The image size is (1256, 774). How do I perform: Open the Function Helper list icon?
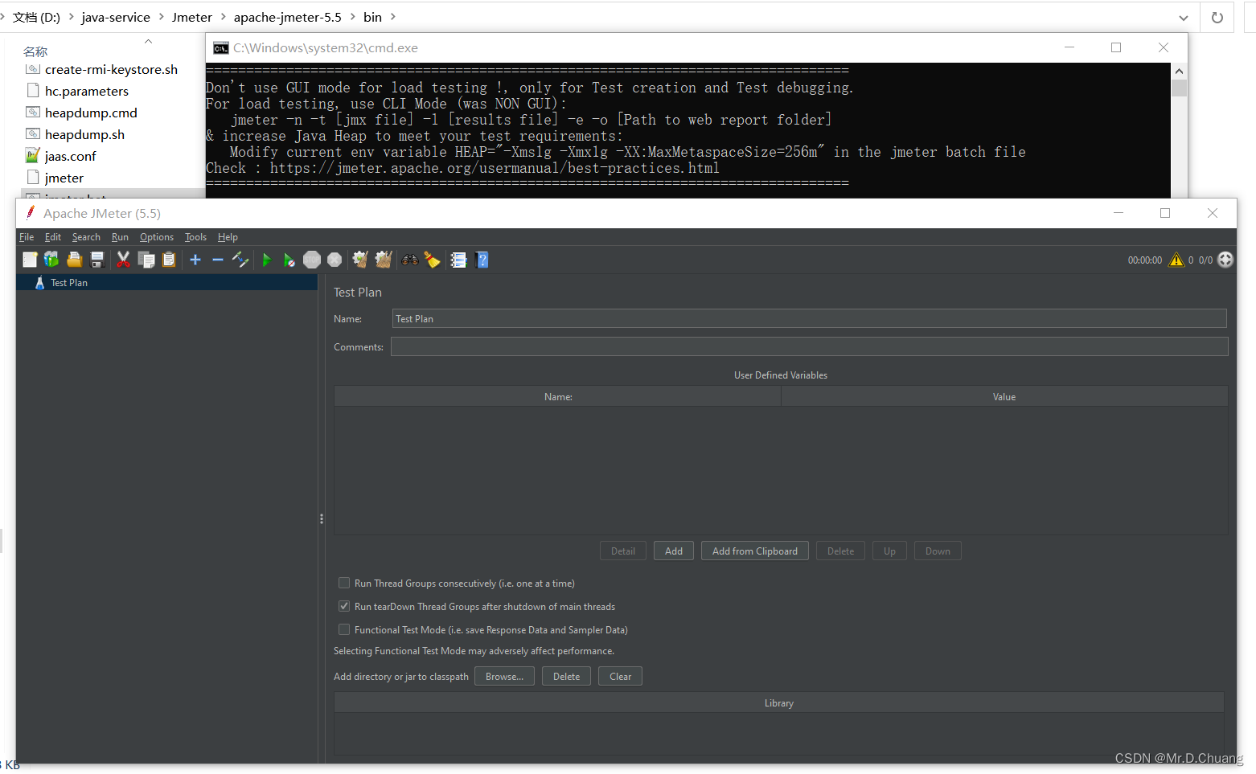[458, 260]
